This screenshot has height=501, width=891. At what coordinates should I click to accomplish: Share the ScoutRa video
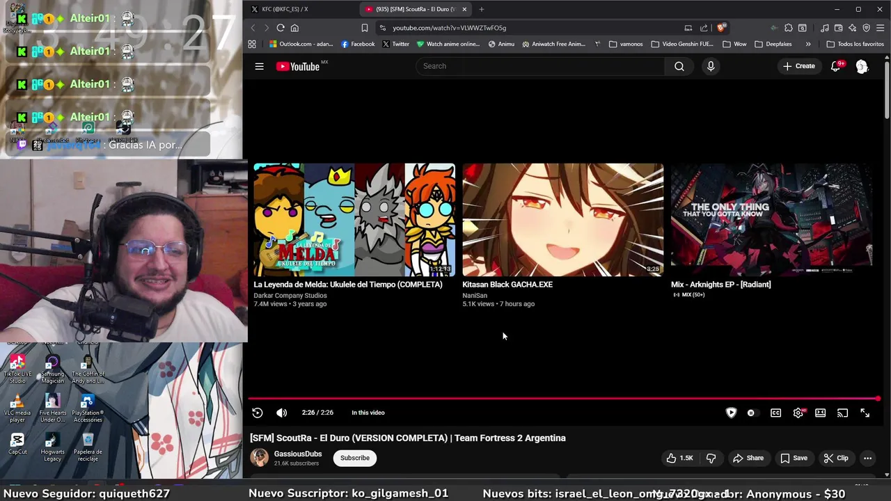tap(748, 458)
